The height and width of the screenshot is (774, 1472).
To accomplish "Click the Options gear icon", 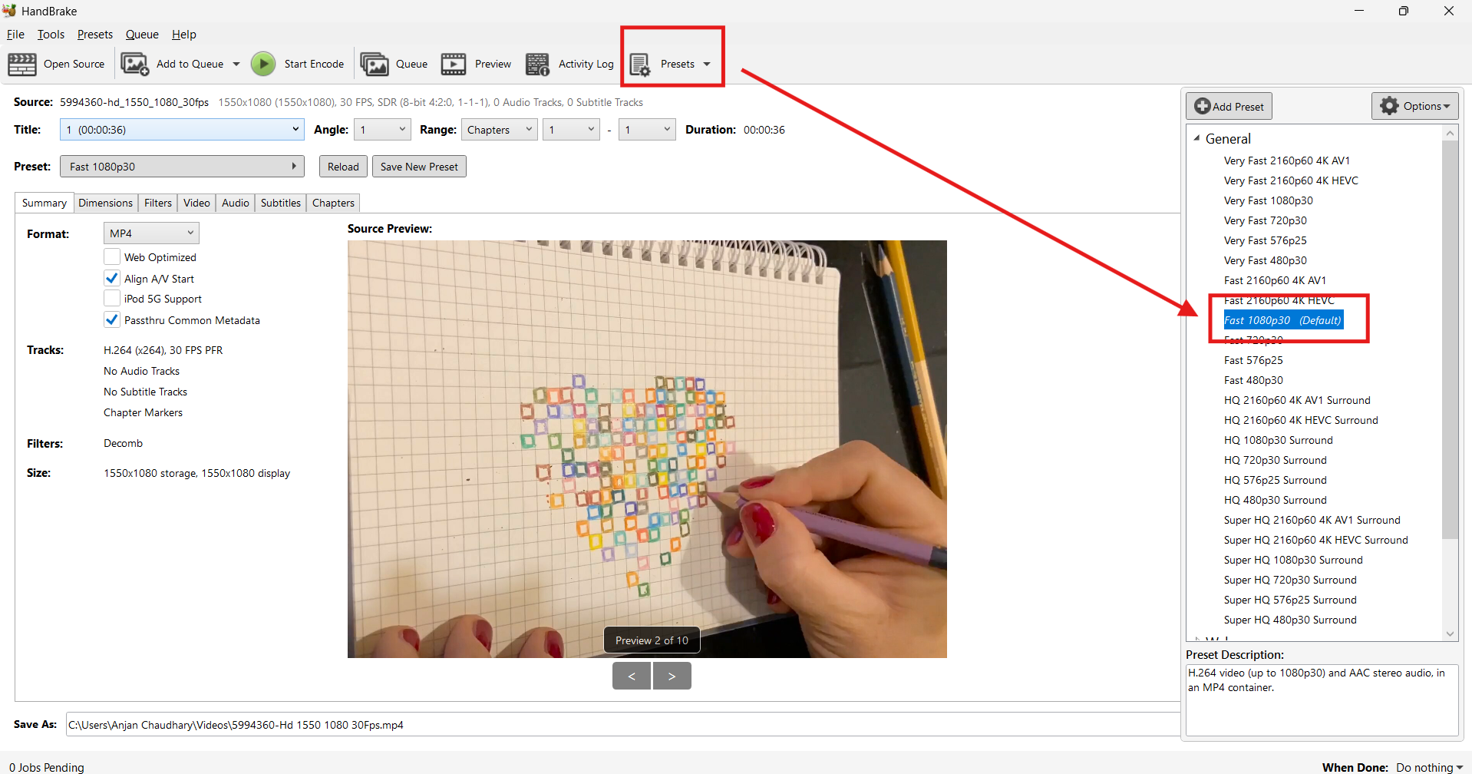I will (1389, 106).
